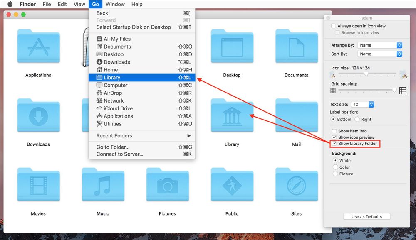Image resolution: width=416 pixels, height=240 pixels.
Task: Choose Desktop in the Go menu
Action: [142, 54]
